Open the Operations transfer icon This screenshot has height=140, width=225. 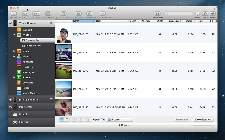157,14
